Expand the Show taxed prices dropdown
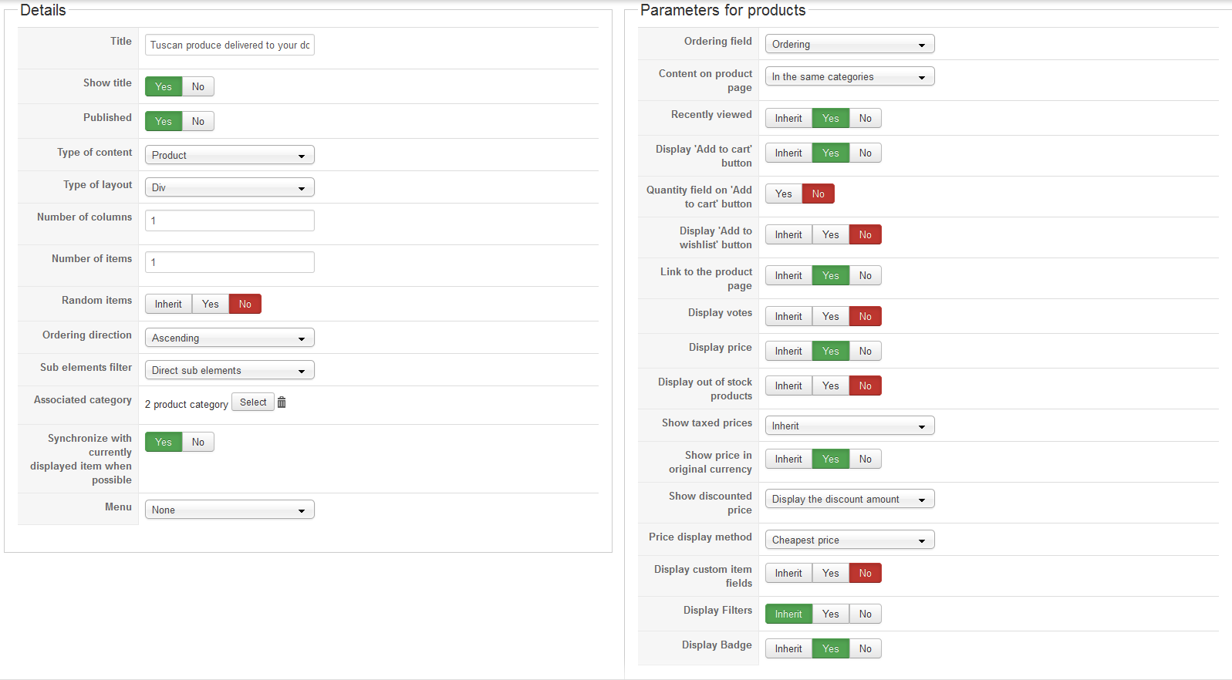This screenshot has width=1232, height=680. 849,426
